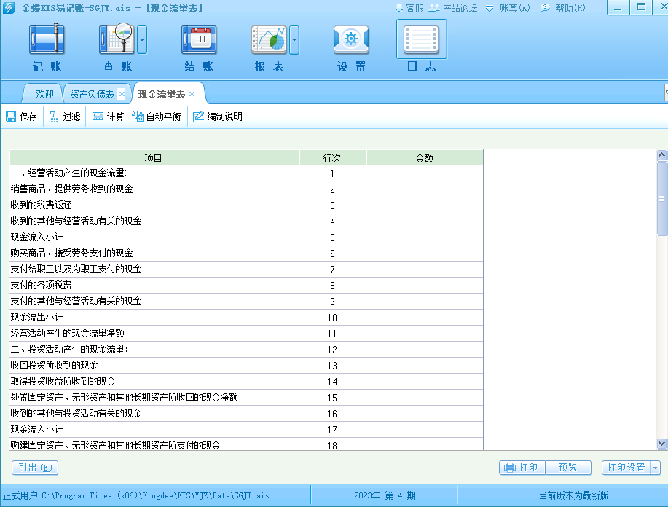Select the 金额 cell for 收到的税费返还

[x=425, y=205]
